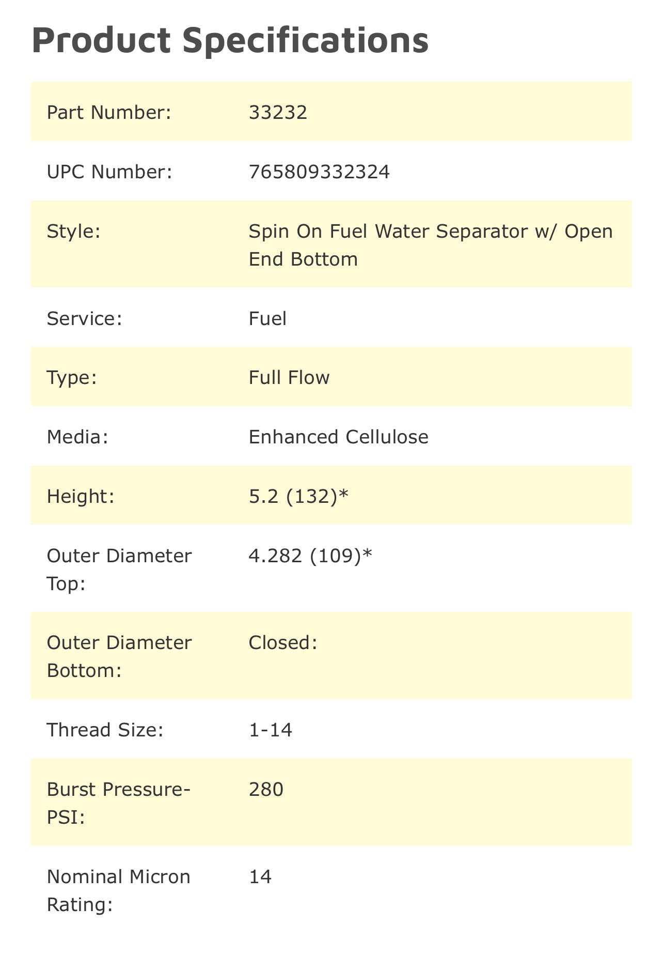The height and width of the screenshot is (955, 663).
Task: Click the Thread Size value 1-14
Action: pos(271,730)
